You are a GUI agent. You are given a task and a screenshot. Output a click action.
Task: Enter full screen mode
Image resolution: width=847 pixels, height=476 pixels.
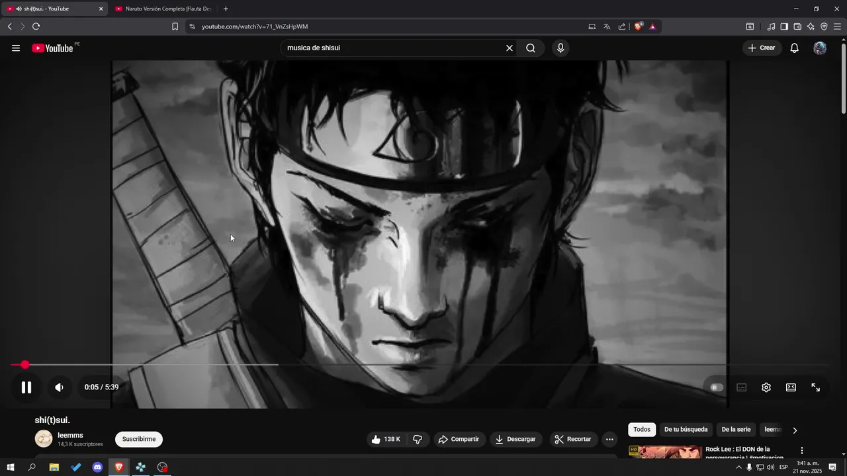point(816,387)
